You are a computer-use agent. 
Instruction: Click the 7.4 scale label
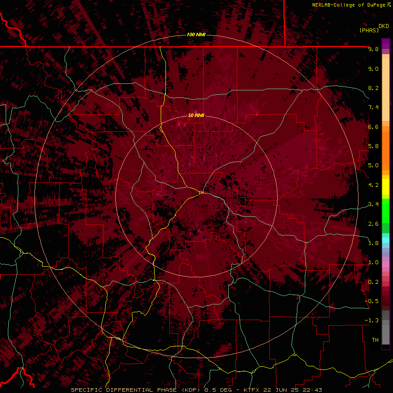373,107
